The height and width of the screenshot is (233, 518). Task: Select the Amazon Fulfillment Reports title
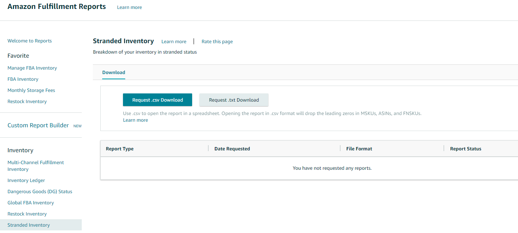56,7
